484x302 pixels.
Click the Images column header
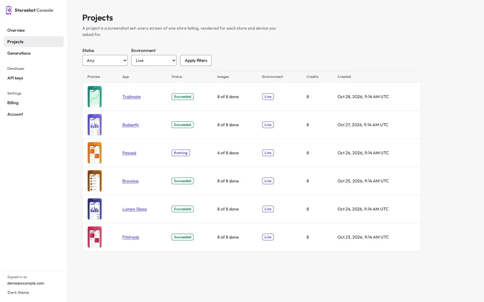point(223,77)
